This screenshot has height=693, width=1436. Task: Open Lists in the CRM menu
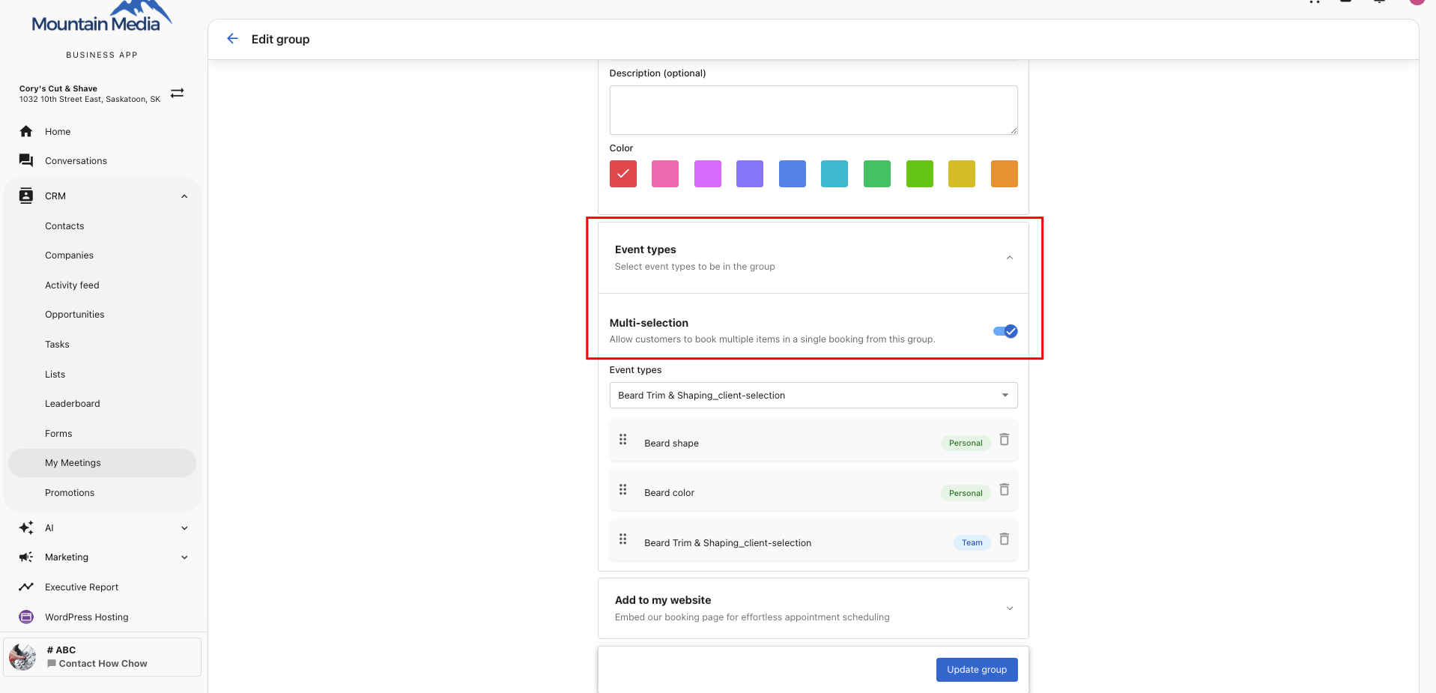click(x=55, y=375)
